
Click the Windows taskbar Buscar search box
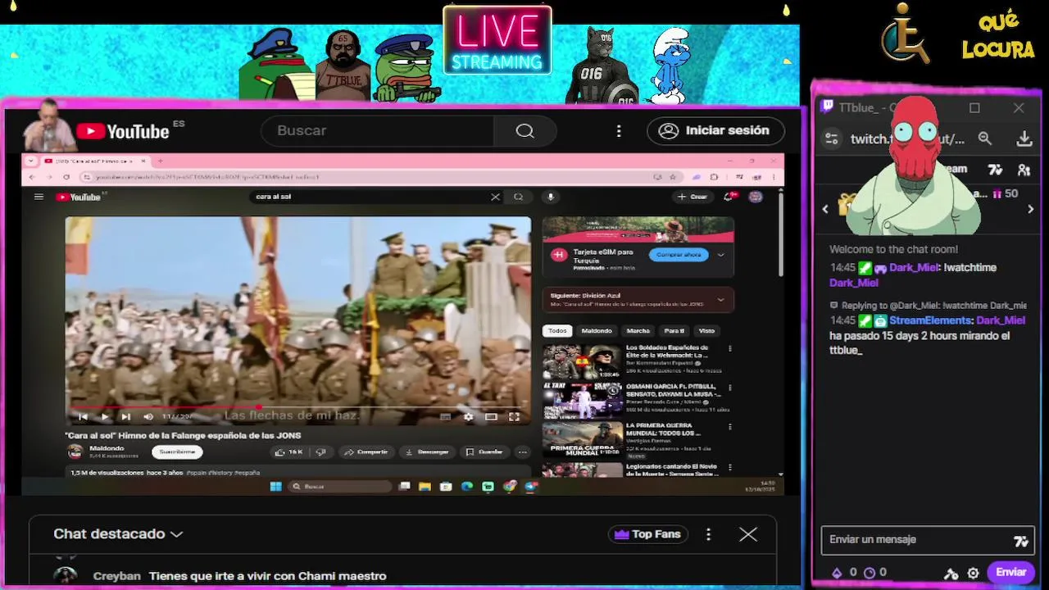(341, 487)
